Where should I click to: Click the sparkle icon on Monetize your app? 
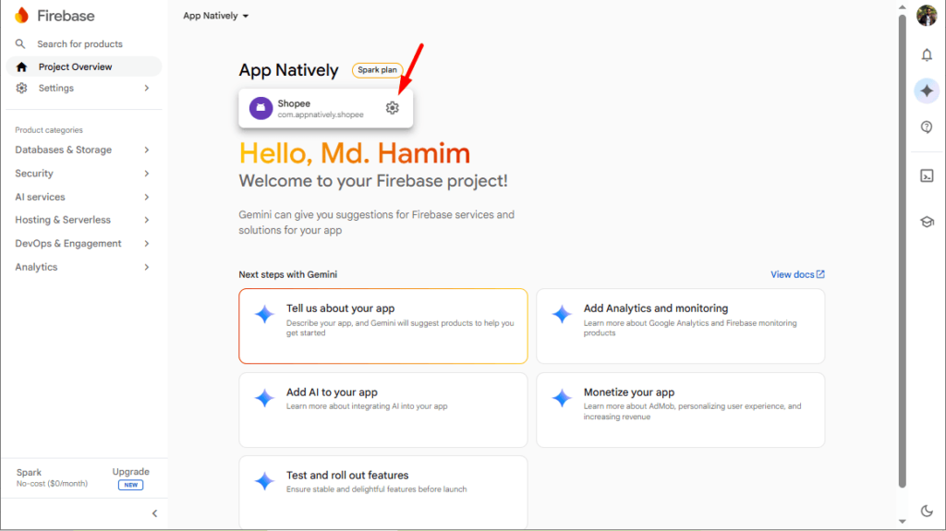coord(562,398)
